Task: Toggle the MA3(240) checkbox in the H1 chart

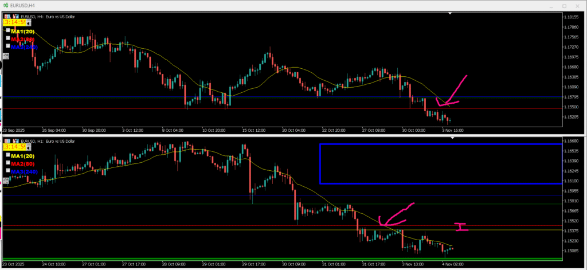Action: (8, 171)
